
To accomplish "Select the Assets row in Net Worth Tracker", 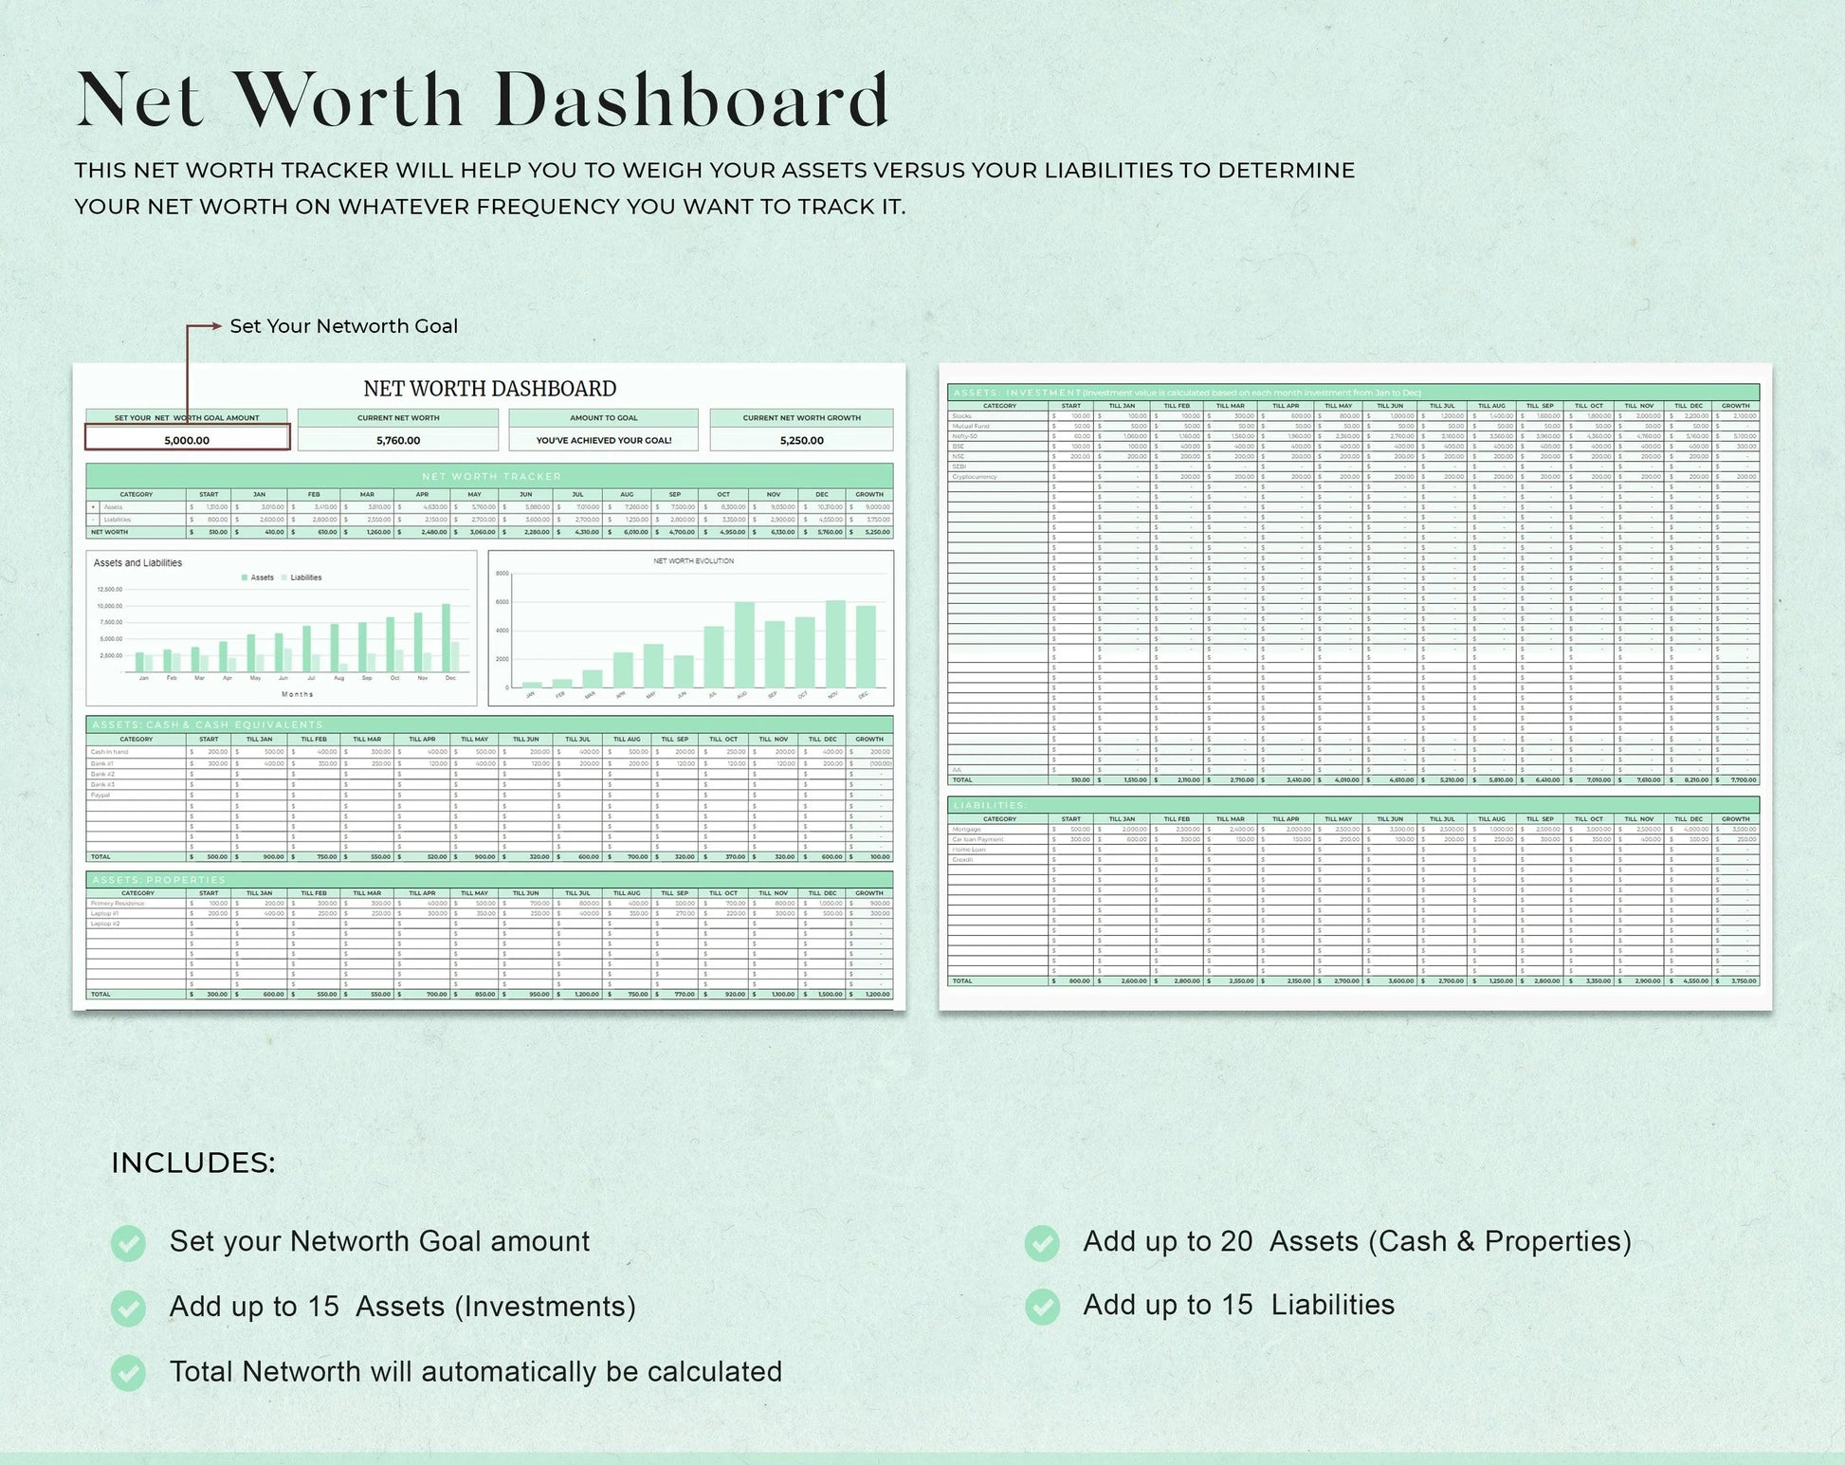I will tap(489, 507).
